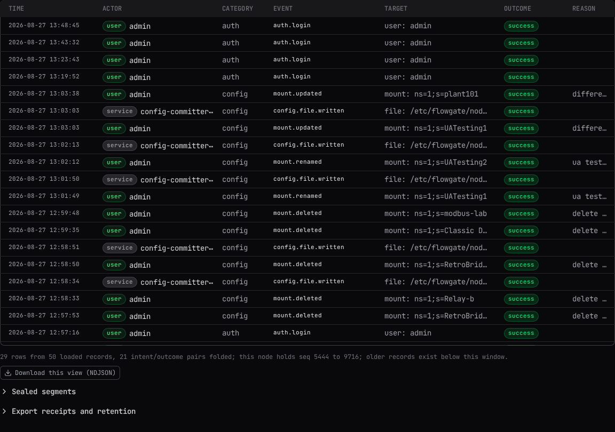Click target mount: ns=1;s=Classic D…
Viewport: 615px width, 432px height.
point(436,230)
